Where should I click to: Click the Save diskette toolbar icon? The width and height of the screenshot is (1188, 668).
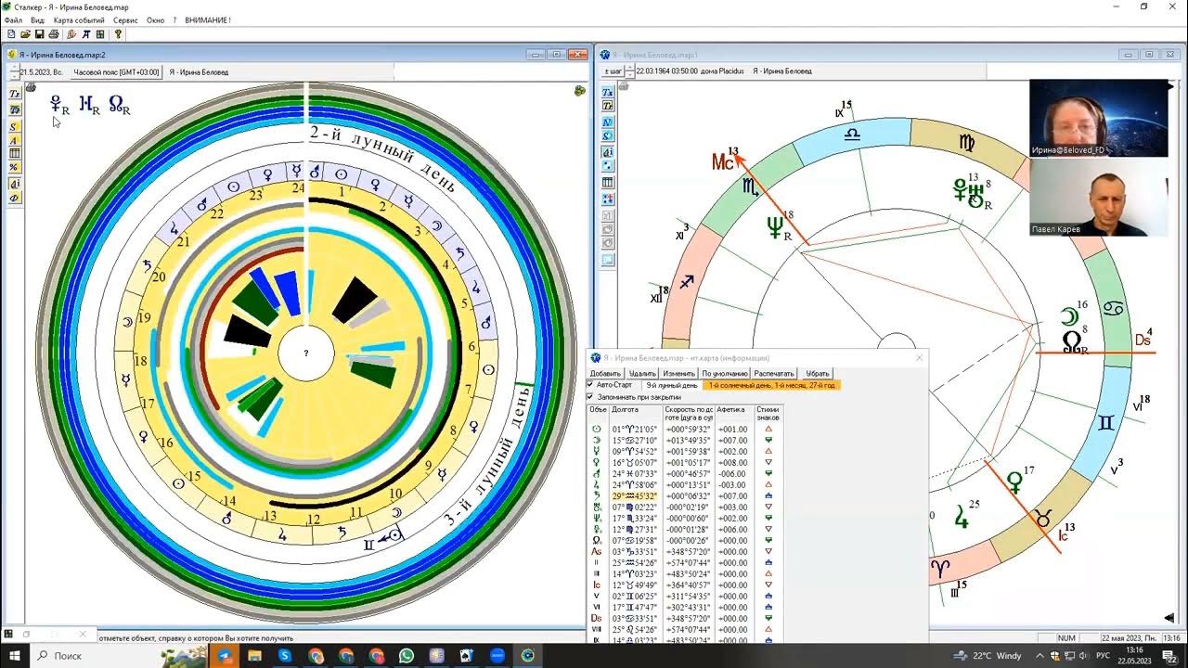tap(39, 34)
